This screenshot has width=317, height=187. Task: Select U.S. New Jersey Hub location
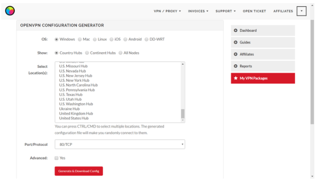point(76,76)
